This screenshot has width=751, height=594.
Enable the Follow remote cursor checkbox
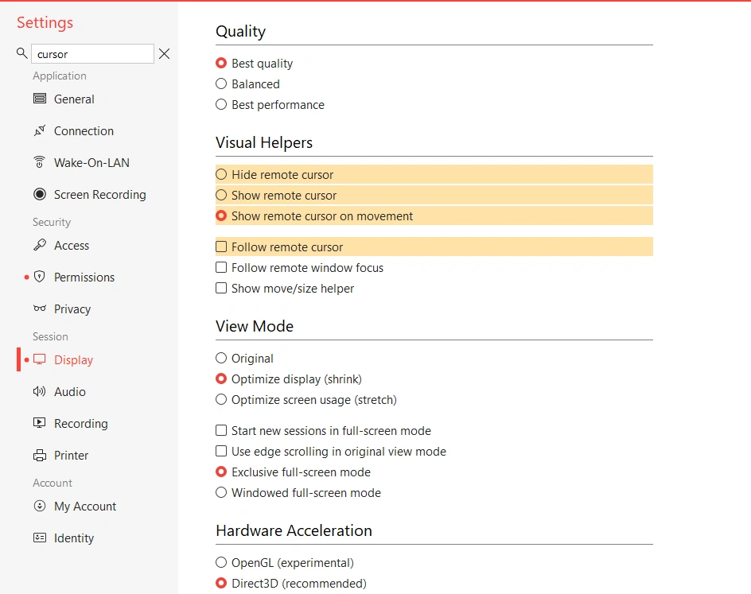pyautogui.click(x=221, y=247)
